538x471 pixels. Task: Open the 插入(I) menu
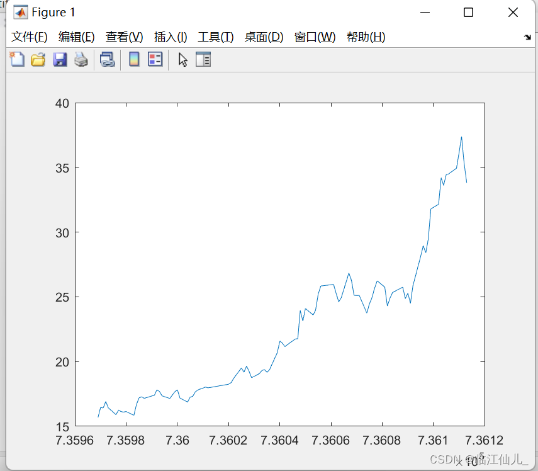pyautogui.click(x=171, y=37)
